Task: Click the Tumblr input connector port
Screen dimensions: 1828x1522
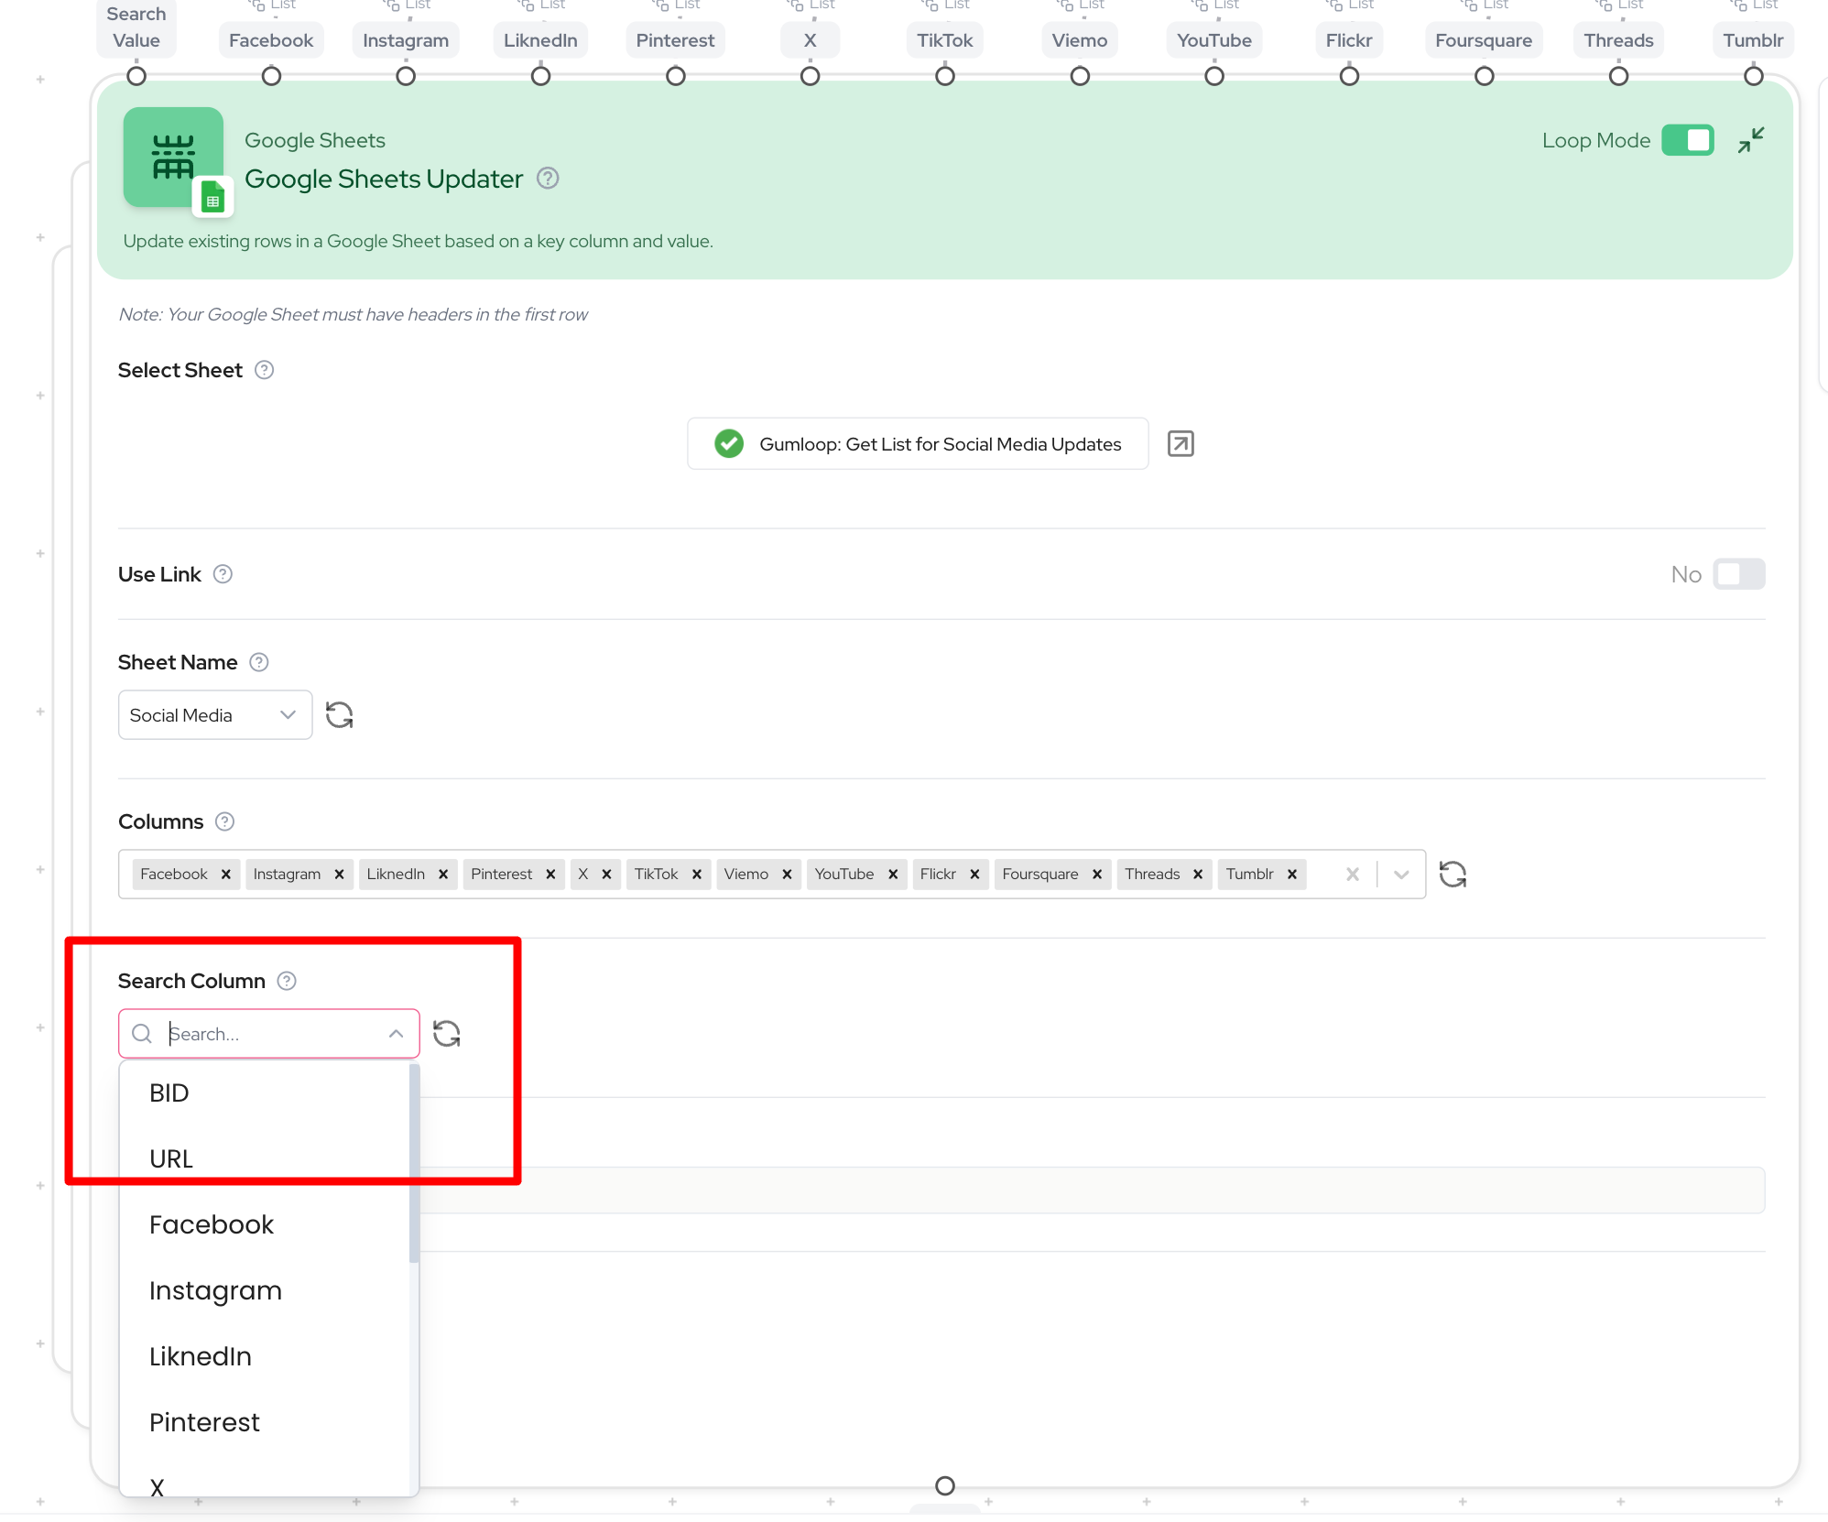Action: click(x=1753, y=76)
